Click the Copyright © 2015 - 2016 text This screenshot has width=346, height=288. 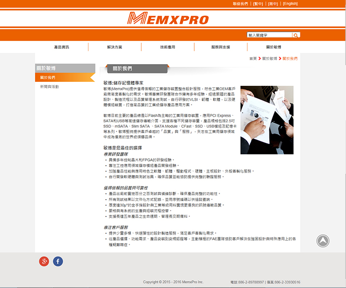coord(173,282)
